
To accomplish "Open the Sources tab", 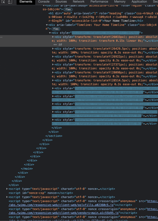I will pos(61,2).
